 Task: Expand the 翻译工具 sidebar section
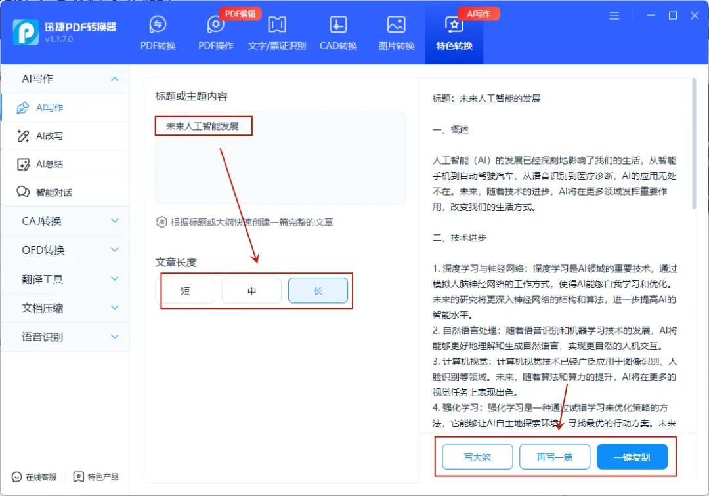(115, 279)
